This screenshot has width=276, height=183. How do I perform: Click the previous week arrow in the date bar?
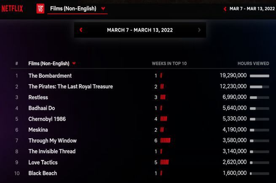81,30
